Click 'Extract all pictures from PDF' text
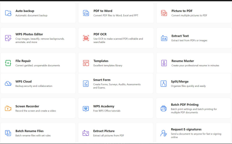Screen dimensions: 232x144 coord(108,135)
